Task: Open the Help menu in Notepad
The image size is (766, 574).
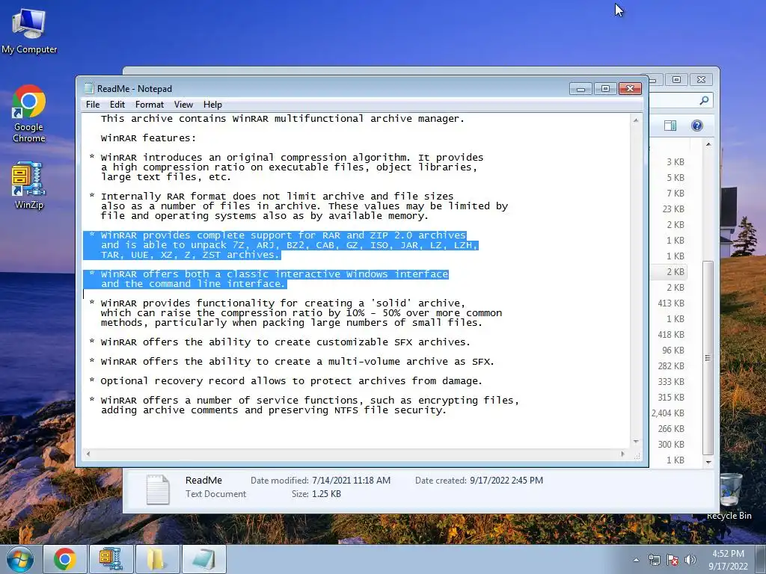Action: [212, 105]
